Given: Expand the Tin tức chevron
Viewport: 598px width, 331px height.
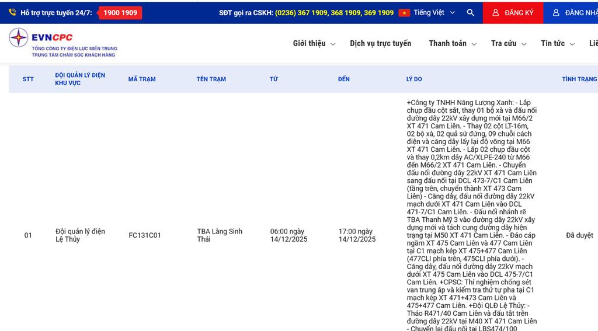Looking at the screenshot, I should 572,44.
